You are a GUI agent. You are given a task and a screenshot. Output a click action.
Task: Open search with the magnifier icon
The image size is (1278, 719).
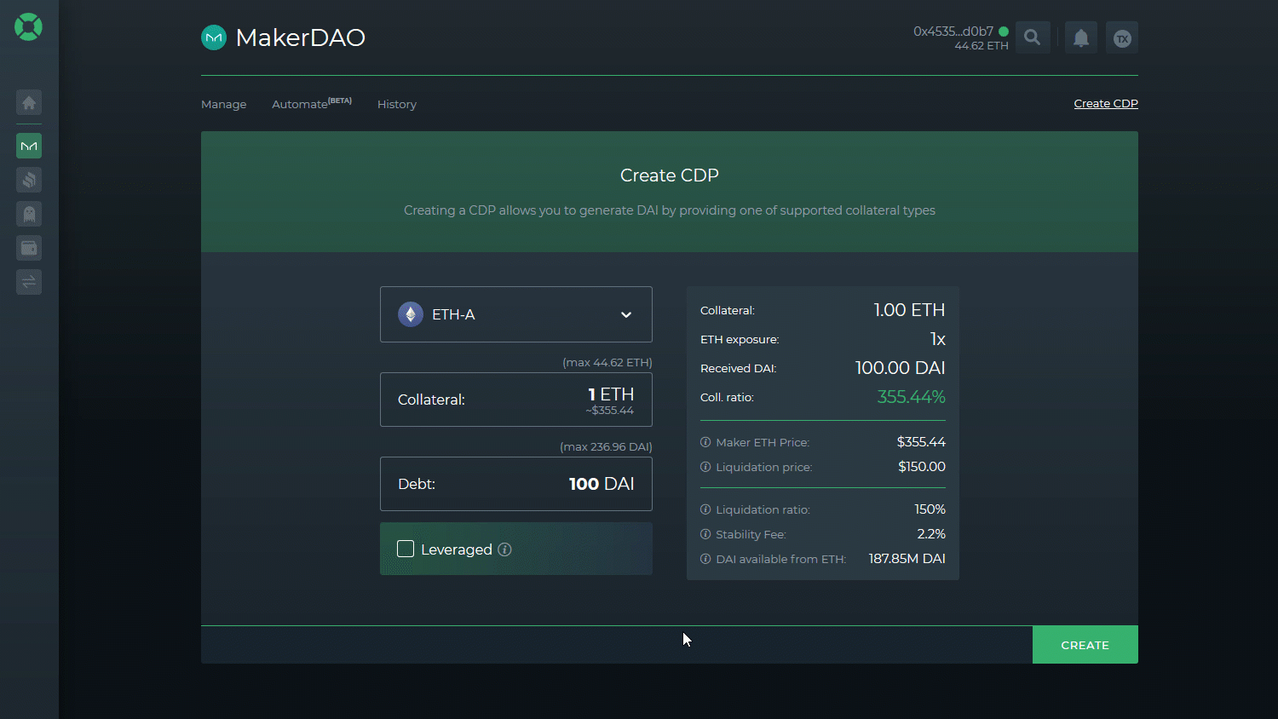1033,37
